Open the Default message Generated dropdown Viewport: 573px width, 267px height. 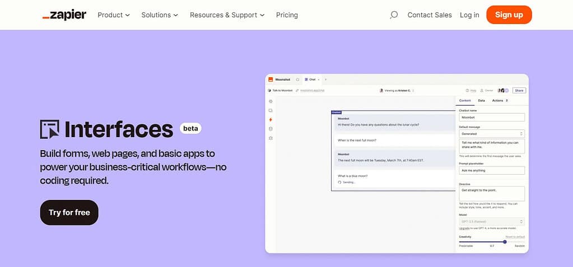492,134
